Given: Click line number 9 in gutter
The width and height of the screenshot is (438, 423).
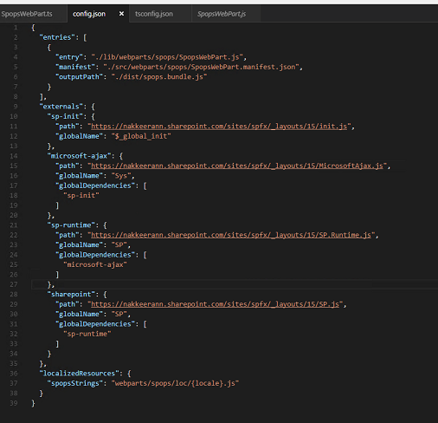Looking at the screenshot, I should coord(16,107).
